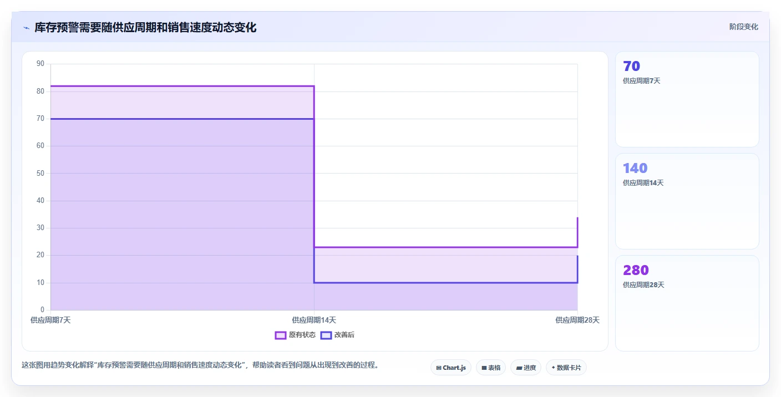Click the 阶段变化 label in header
Image resolution: width=781 pixels, height=397 pixels.
[743, 27]
